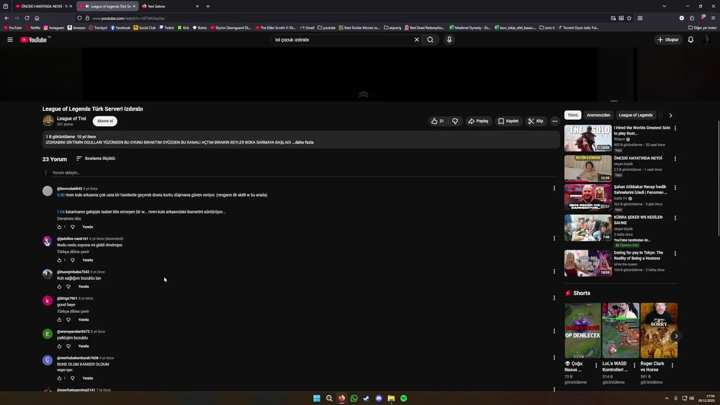Screen dimensions: 720x405
Task: Open the '@erenayarslan9672' commenter name
Action: (x=73, y=332)
